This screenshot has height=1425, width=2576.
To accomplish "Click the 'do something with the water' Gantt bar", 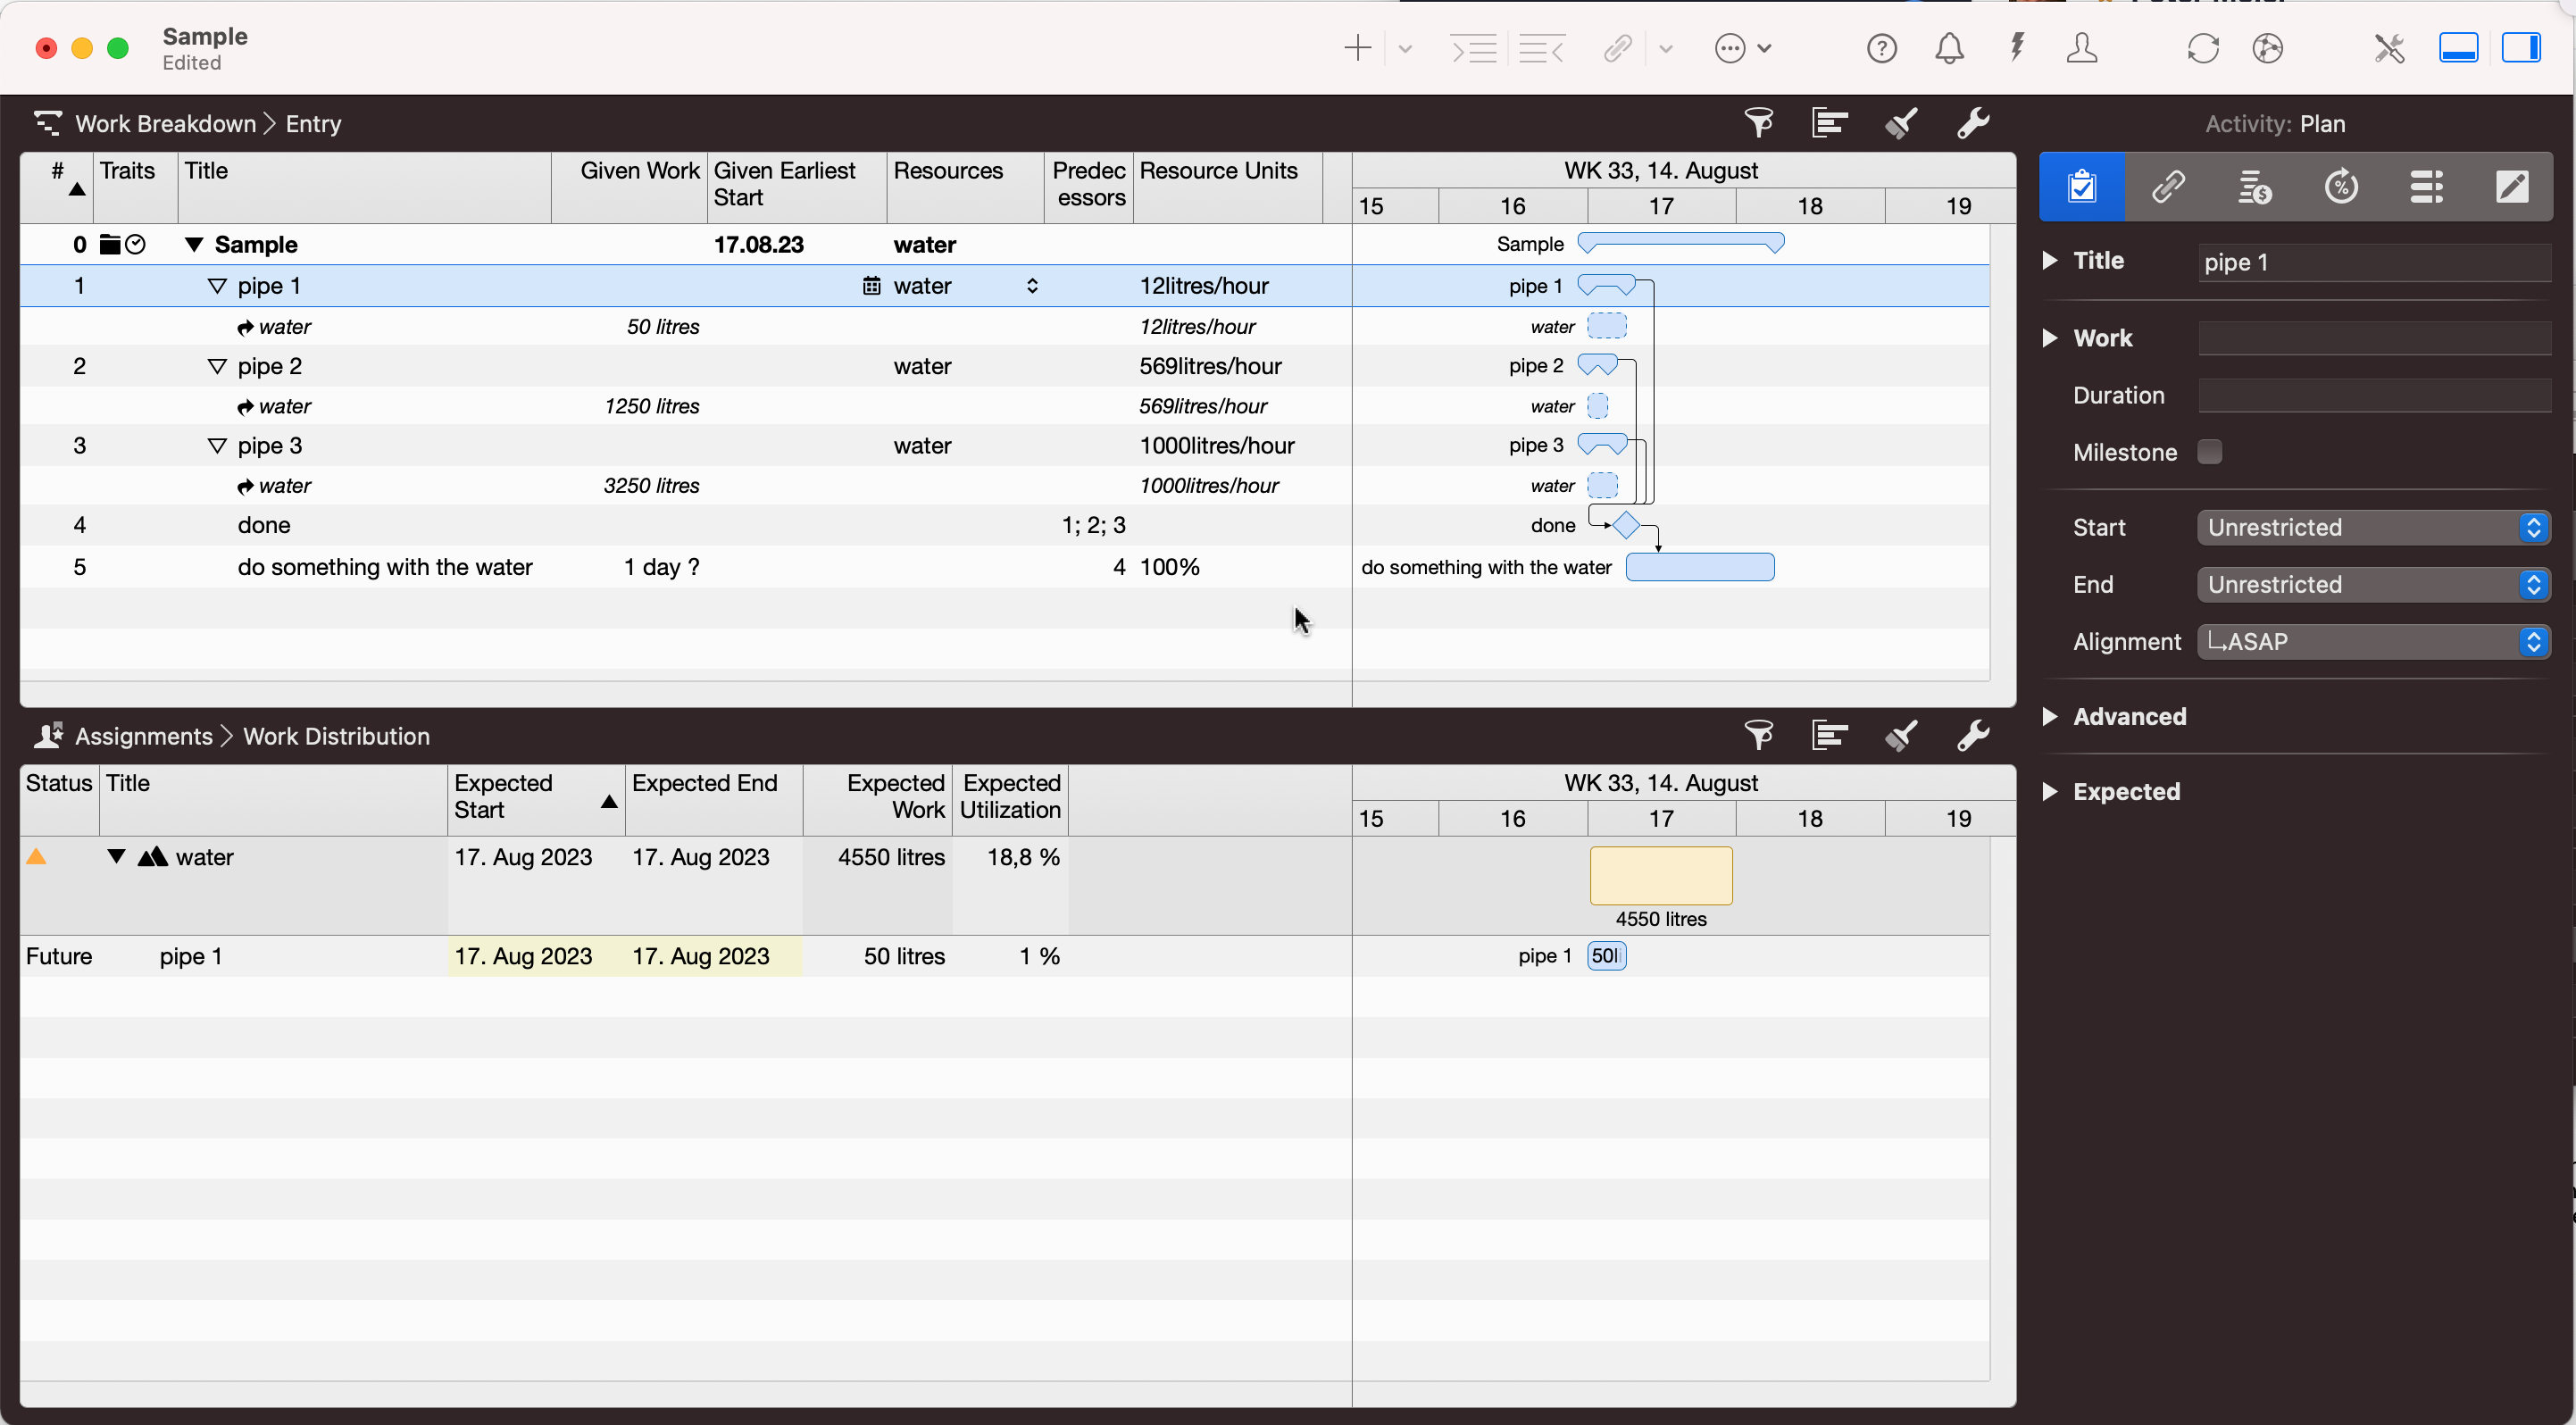I will tap(1699, 567).
